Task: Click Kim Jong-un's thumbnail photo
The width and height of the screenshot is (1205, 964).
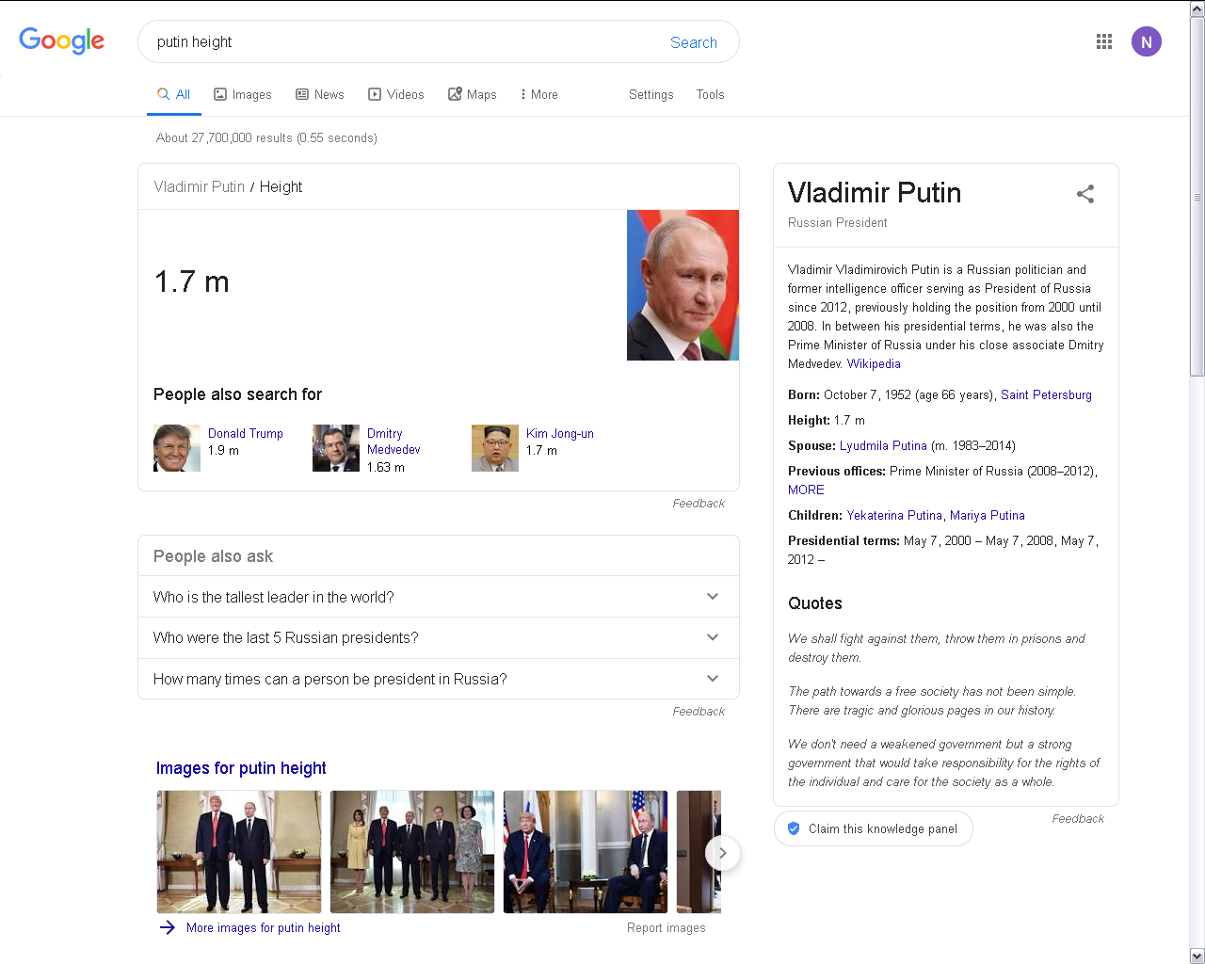Action: click(495, 448)
